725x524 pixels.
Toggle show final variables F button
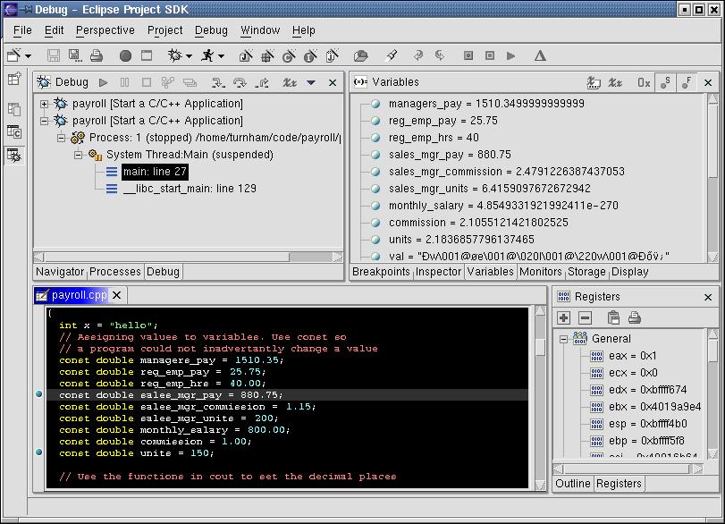click(687, 82)
